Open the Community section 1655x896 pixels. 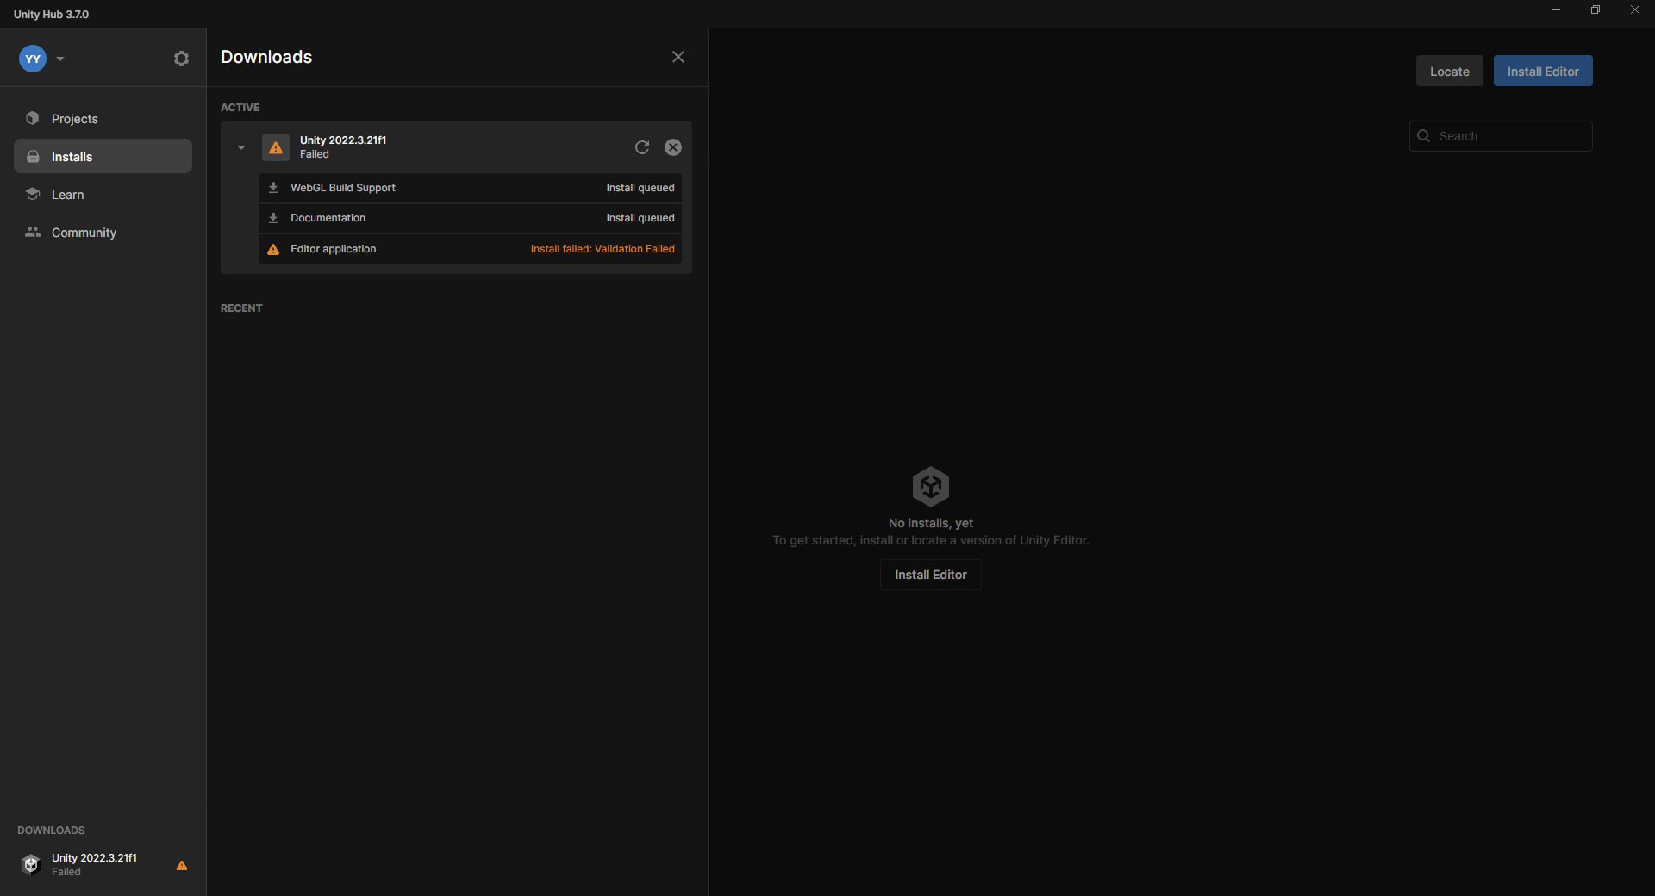pos(103,233)
